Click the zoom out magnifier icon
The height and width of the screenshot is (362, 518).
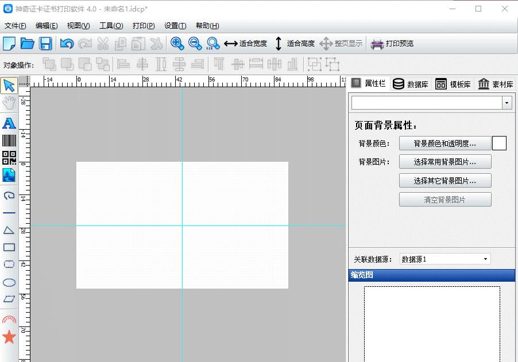195,44
